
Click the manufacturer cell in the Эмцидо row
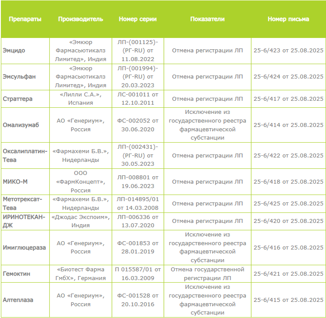[81, 51]
